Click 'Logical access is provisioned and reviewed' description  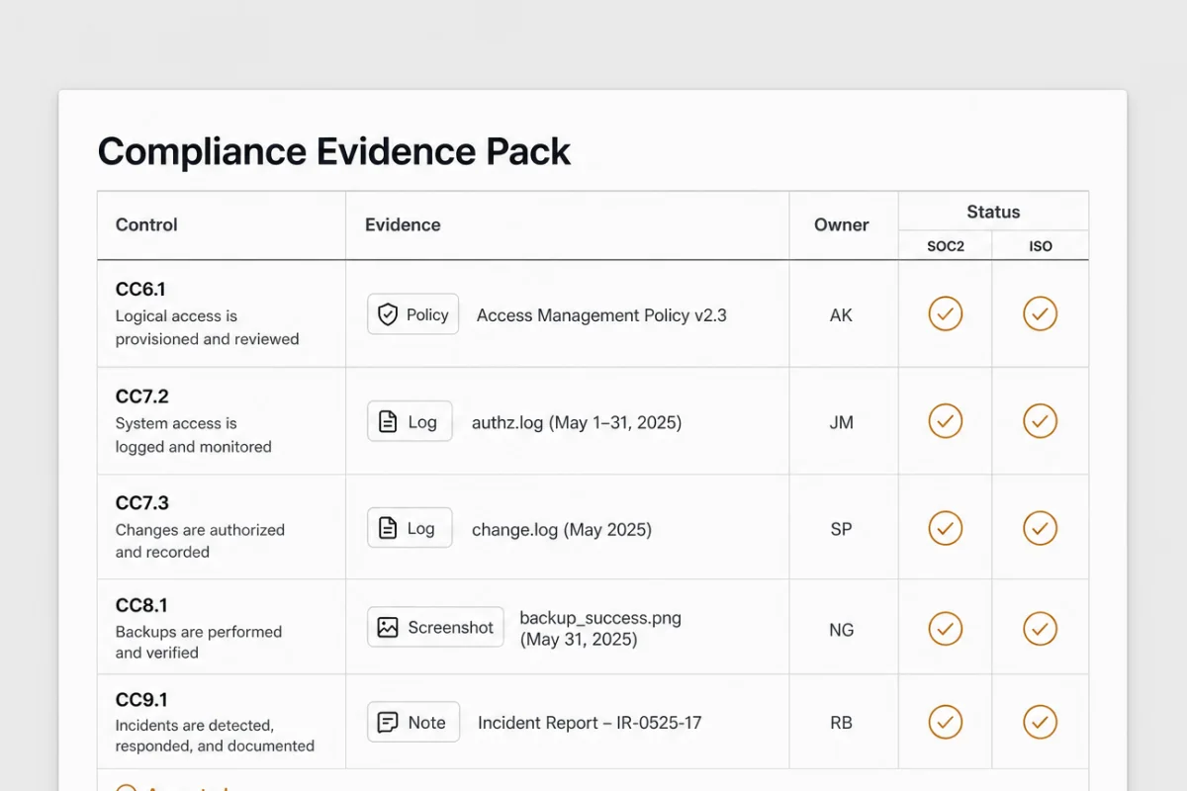(207, 327)
